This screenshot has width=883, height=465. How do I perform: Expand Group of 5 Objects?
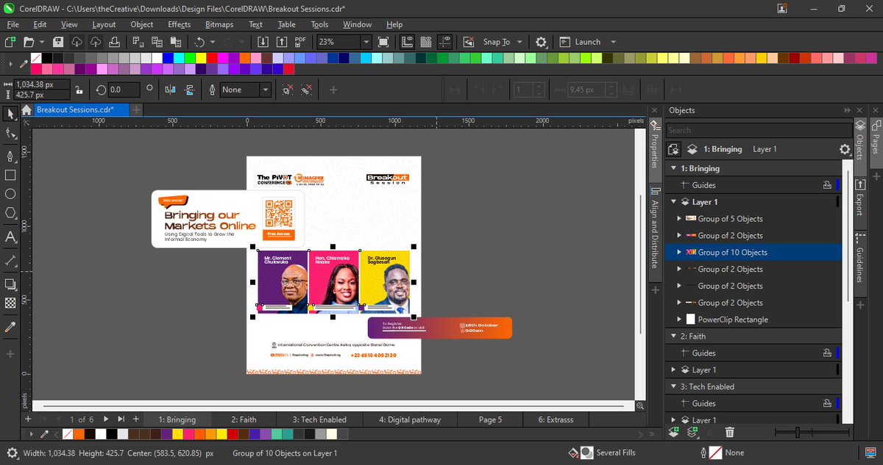click(678, 219)
